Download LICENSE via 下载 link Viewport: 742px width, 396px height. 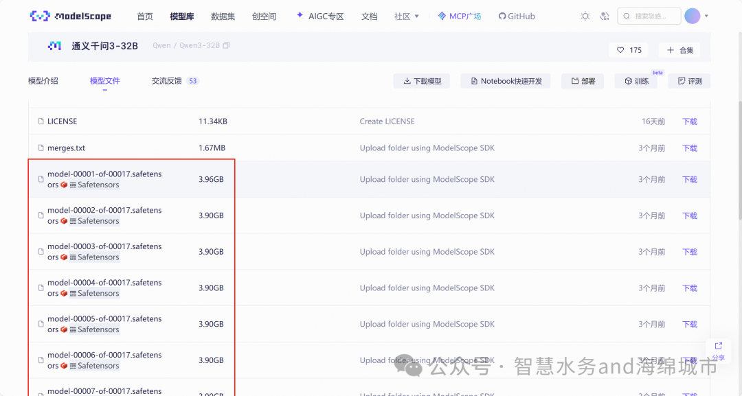(x=690, y=121)
